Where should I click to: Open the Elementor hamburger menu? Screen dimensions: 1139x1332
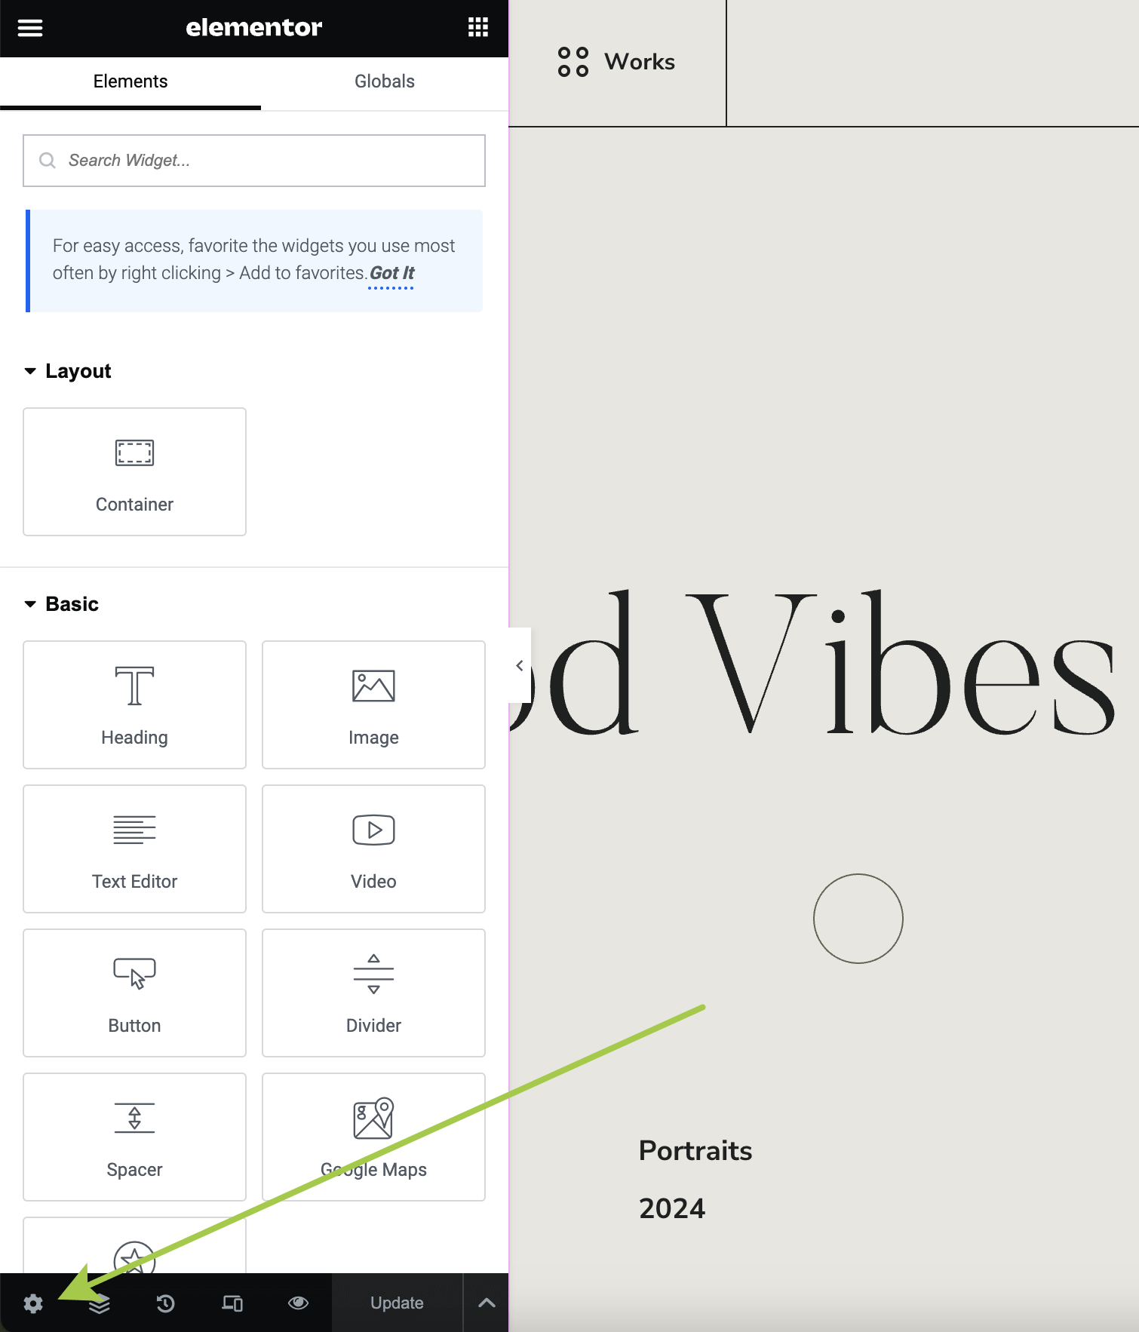[x=30, y=28]
